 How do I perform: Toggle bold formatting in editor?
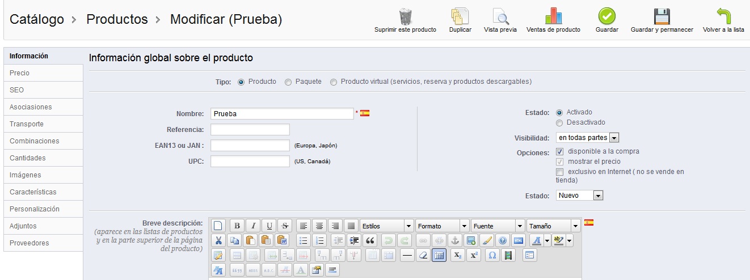237,226
